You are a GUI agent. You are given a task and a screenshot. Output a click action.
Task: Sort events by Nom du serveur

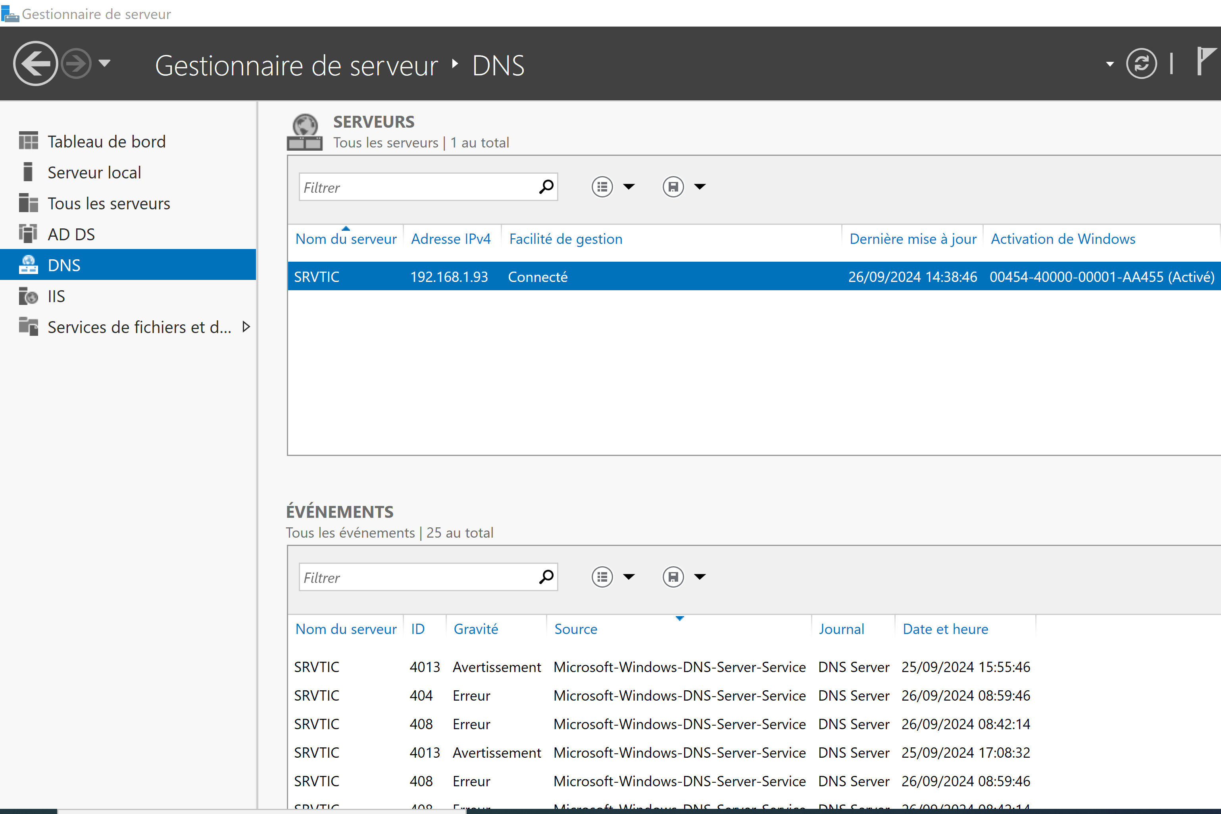[x=346, y=629]
